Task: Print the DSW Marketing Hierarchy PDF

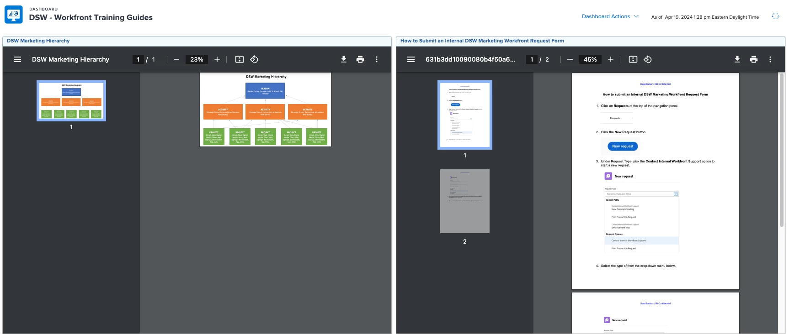Action: pos(360,59)
